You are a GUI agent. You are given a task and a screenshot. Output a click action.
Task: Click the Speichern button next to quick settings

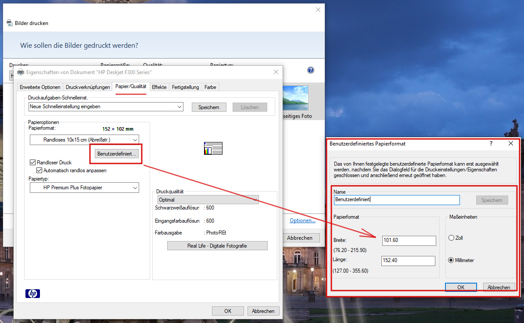209,107
